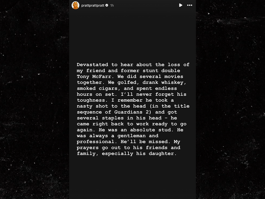Viewport: 265px width, 199px height.
Task: Open the prattprattpratt username profile
Action: [92, 5]
